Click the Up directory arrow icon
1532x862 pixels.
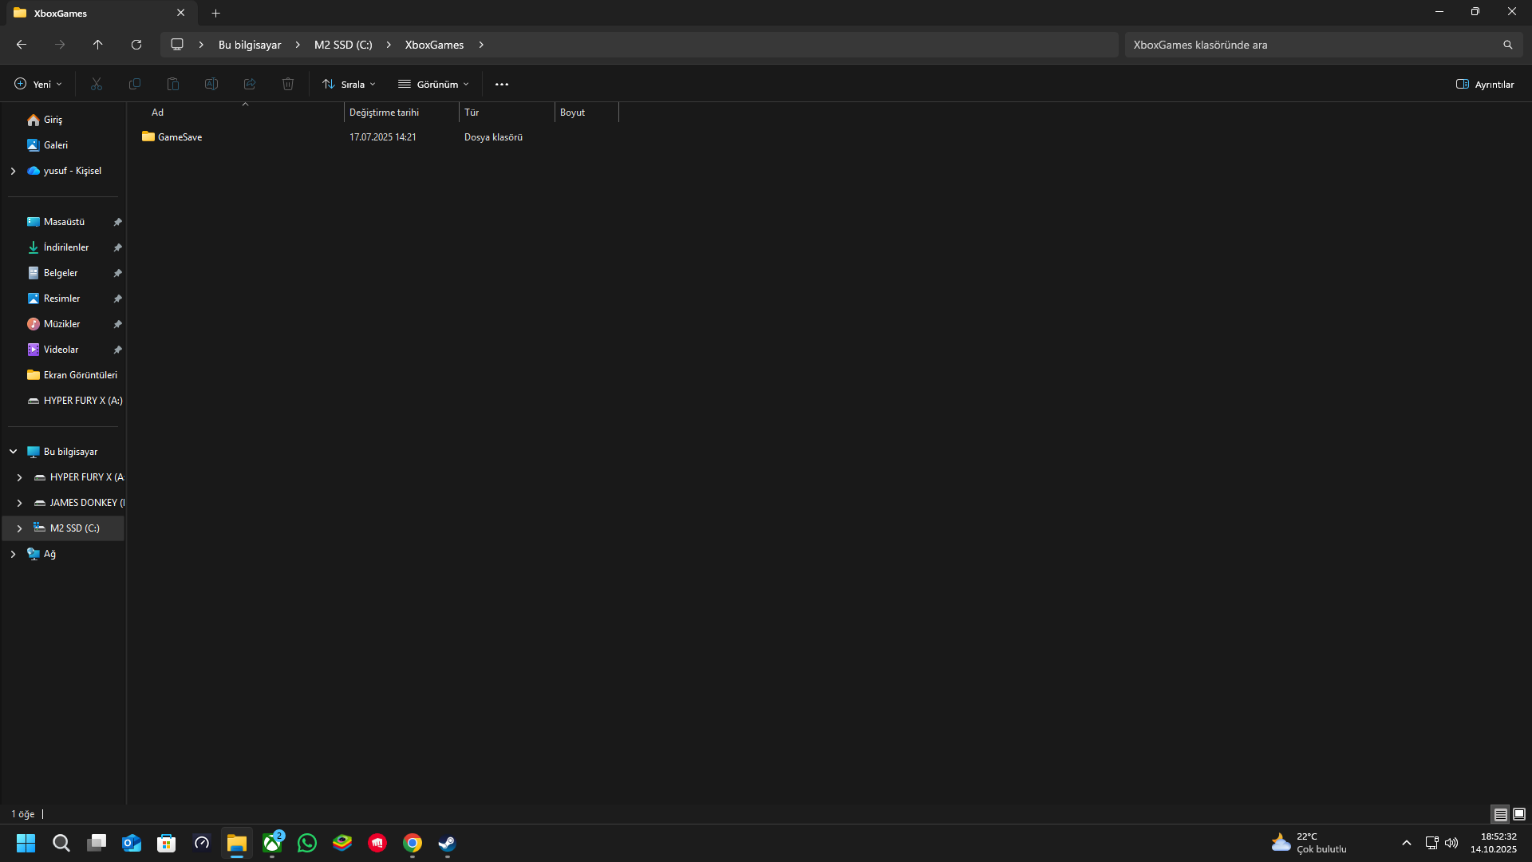click(x=97, y=45)
